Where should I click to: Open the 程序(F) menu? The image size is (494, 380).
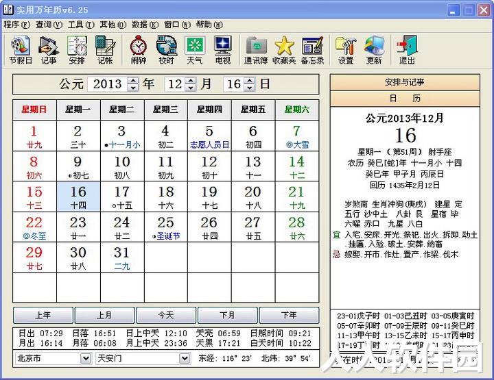coord(16,25)
